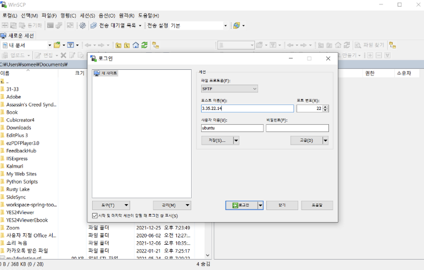Viewport: 424px width, 270px height.
Task: Go to local parent directory icon
Action: point(118,45)
